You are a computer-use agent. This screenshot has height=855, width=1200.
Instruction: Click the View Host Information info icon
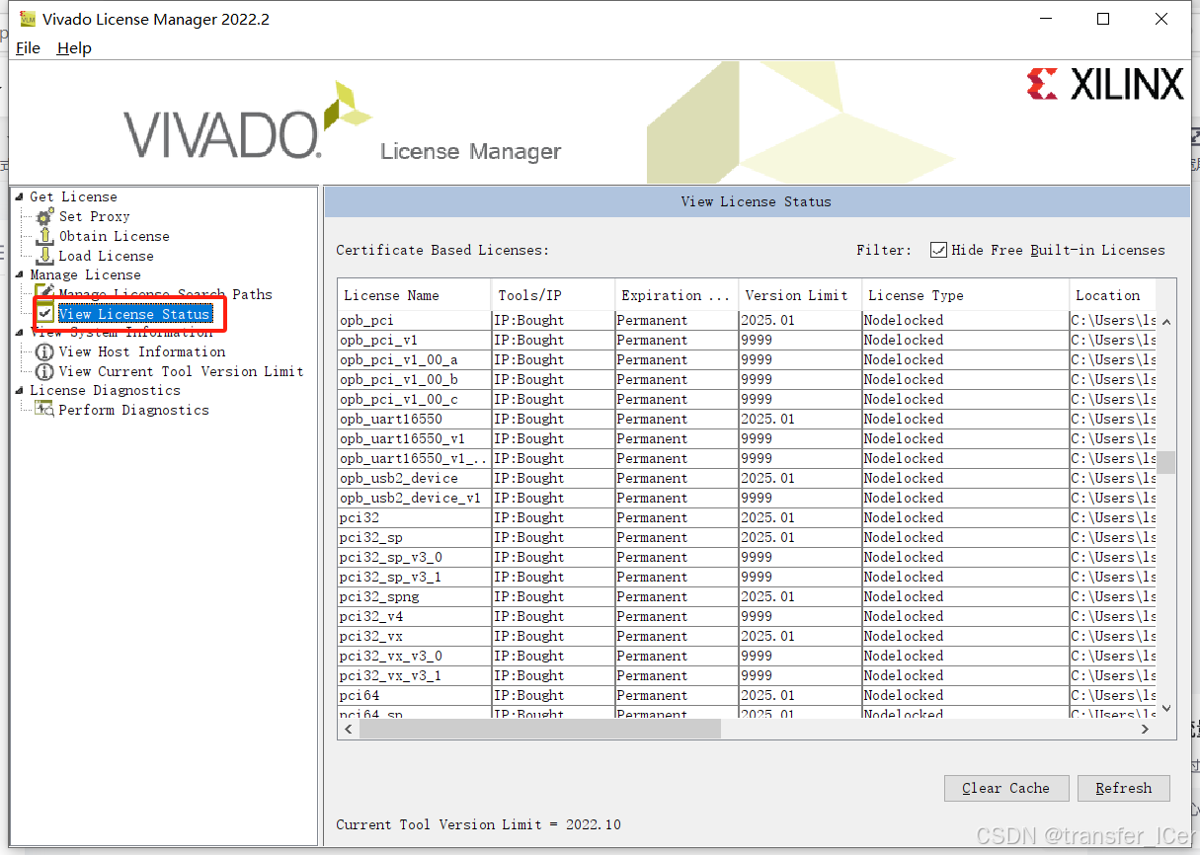[x=45, y=352]
